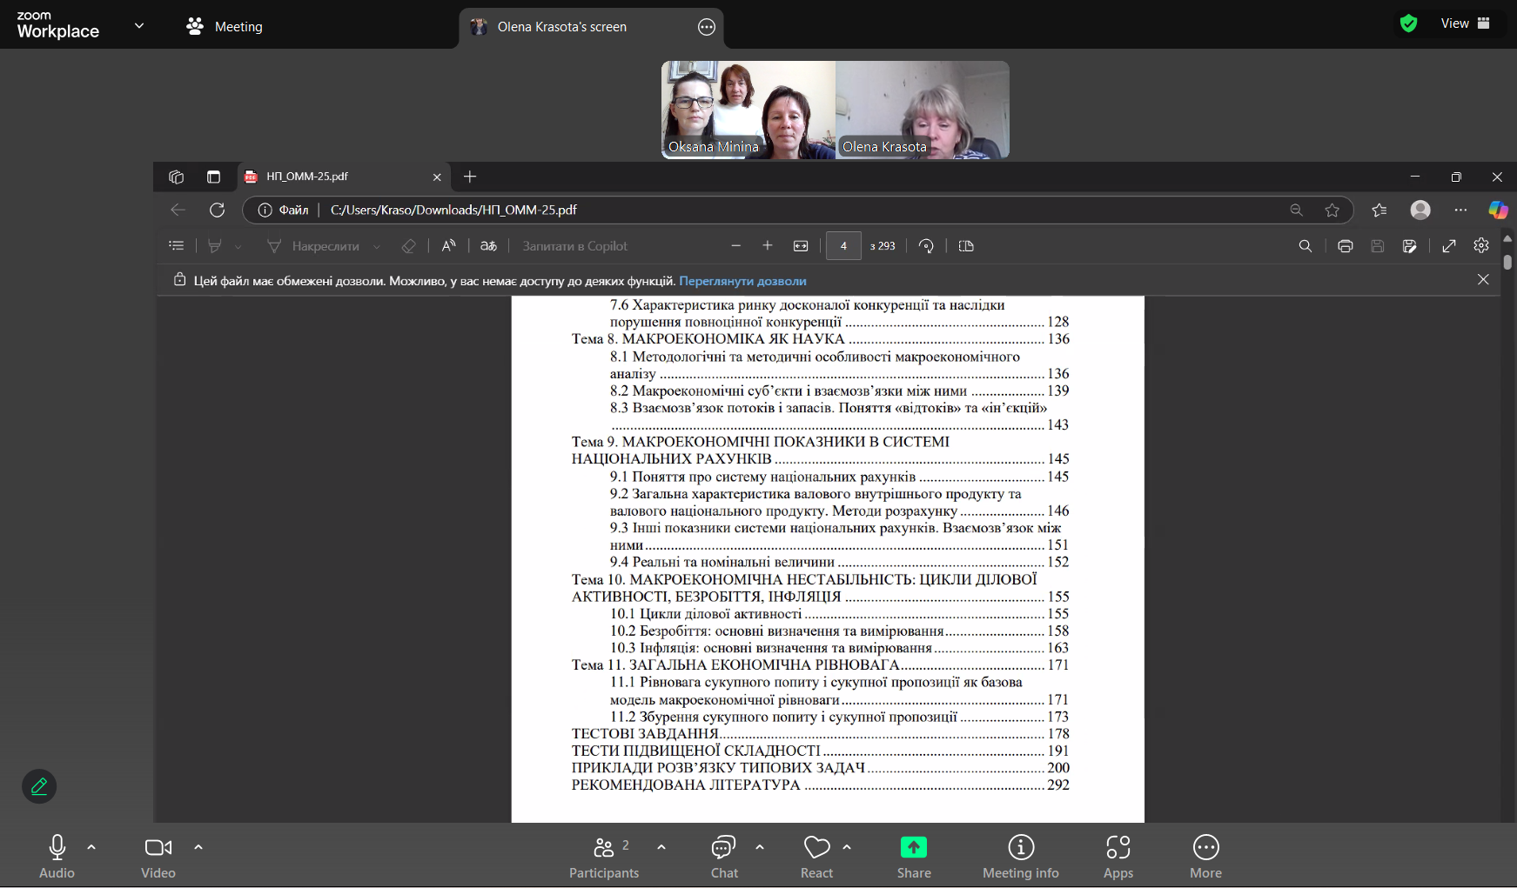Search within the PDF document
The image size is (1517, 888).
1306,246
